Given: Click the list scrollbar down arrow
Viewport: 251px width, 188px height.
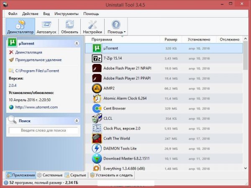Looking at the screenshot, I should 246,168.
